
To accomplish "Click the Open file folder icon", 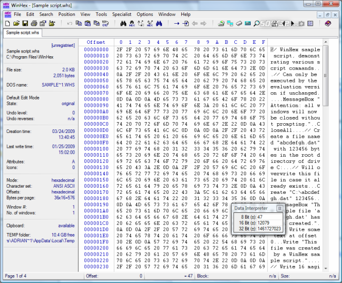I will (16, 23).
